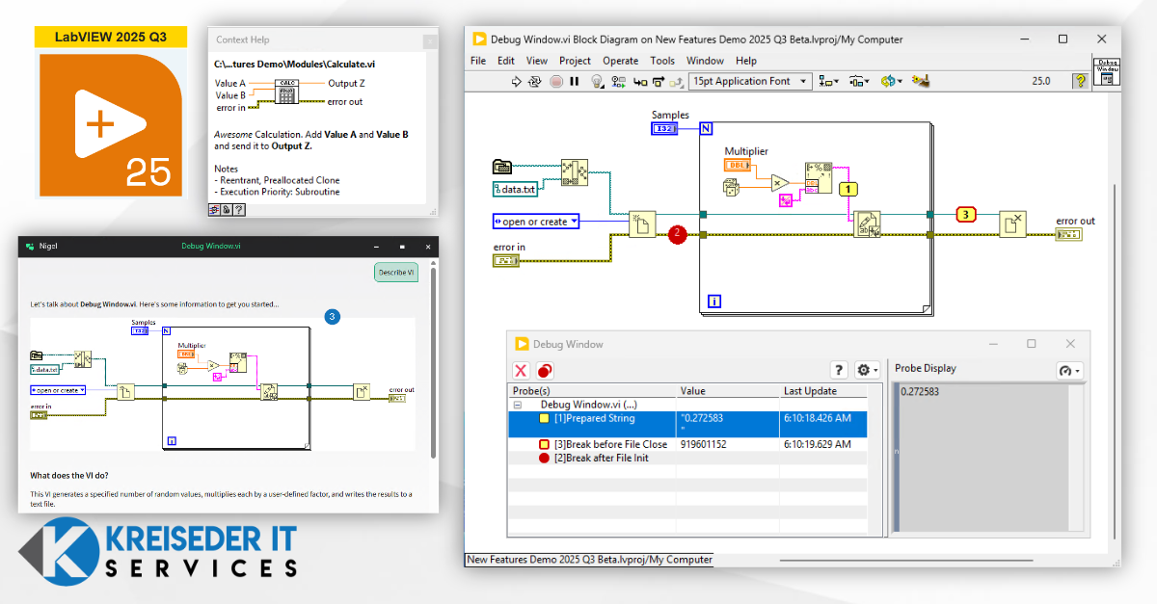
Task: Open the Reorder dropdown
Action: click(891, 82)
